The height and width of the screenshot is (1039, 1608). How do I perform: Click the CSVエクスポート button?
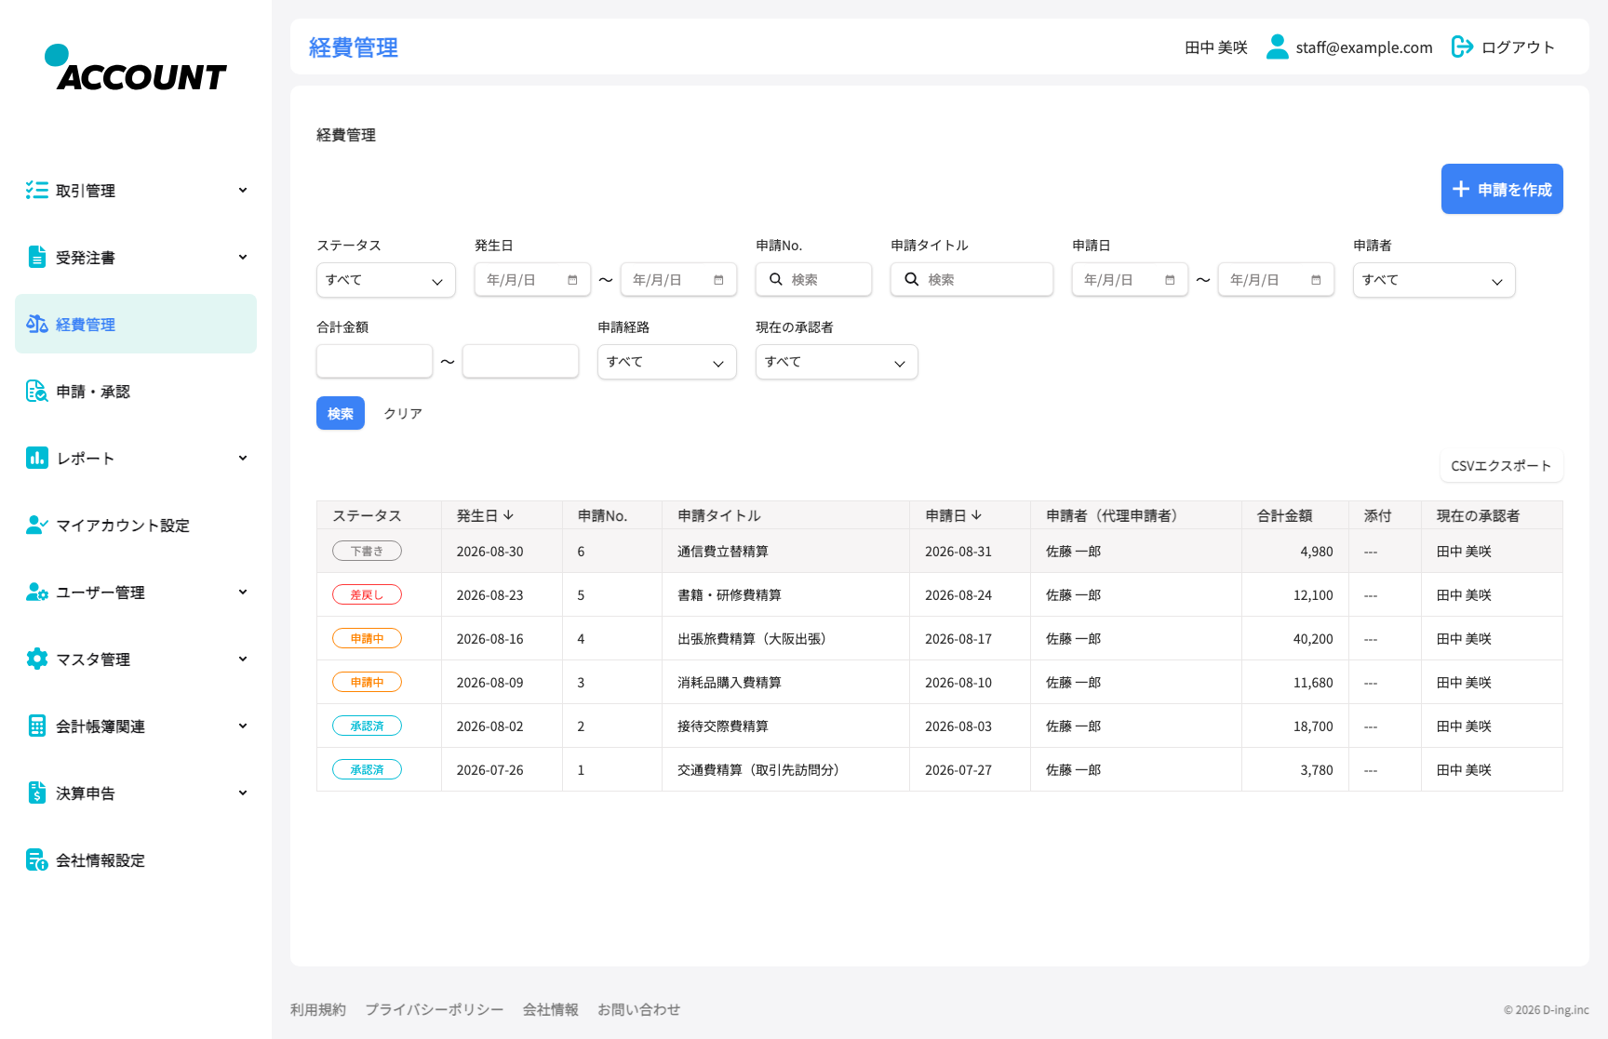click(x=1501, y=465)
